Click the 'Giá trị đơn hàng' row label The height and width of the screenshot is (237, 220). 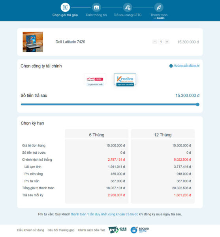tap(34, 145)
